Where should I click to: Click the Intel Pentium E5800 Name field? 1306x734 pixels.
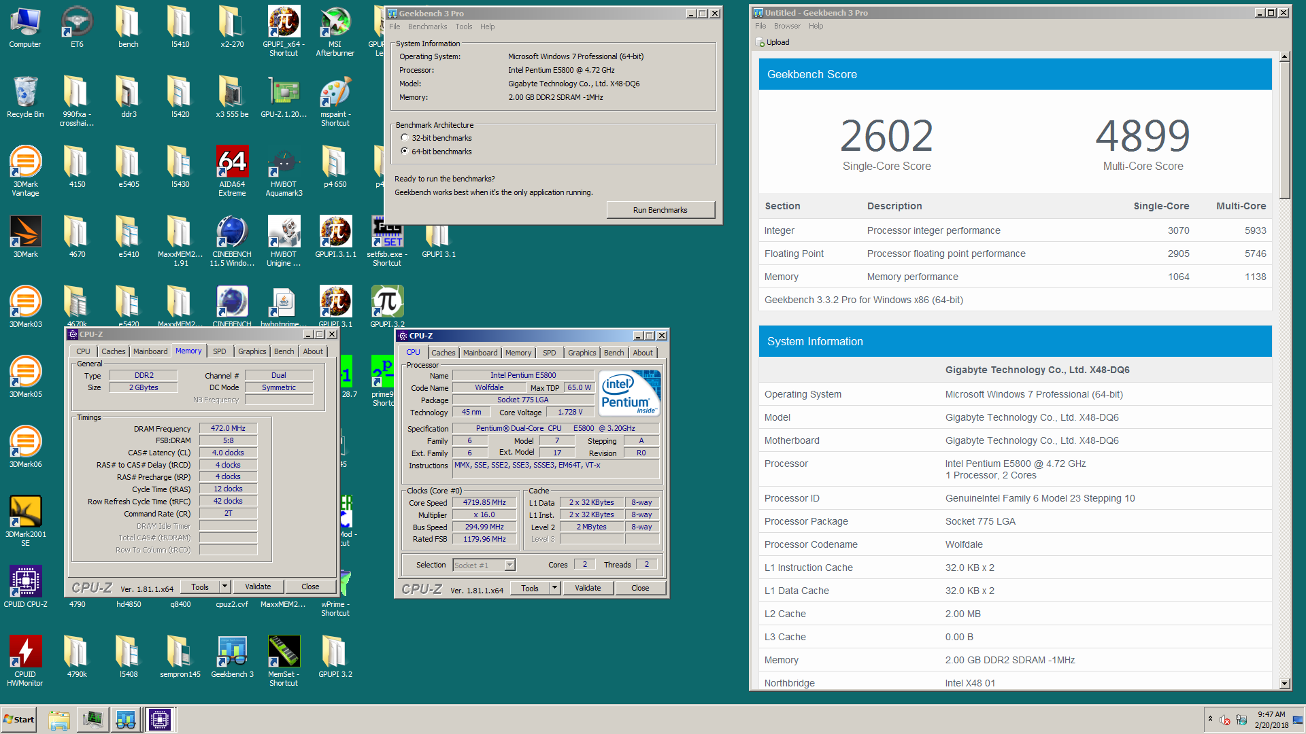(x=523, y=375)
